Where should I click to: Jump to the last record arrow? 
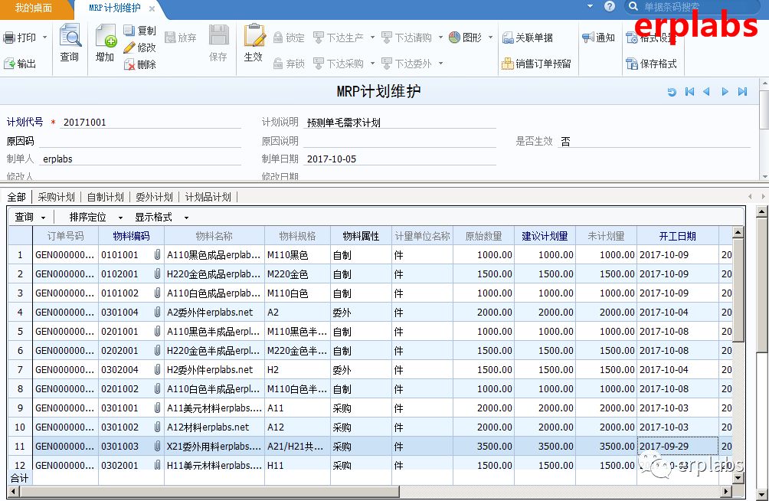tap(742, 92)
